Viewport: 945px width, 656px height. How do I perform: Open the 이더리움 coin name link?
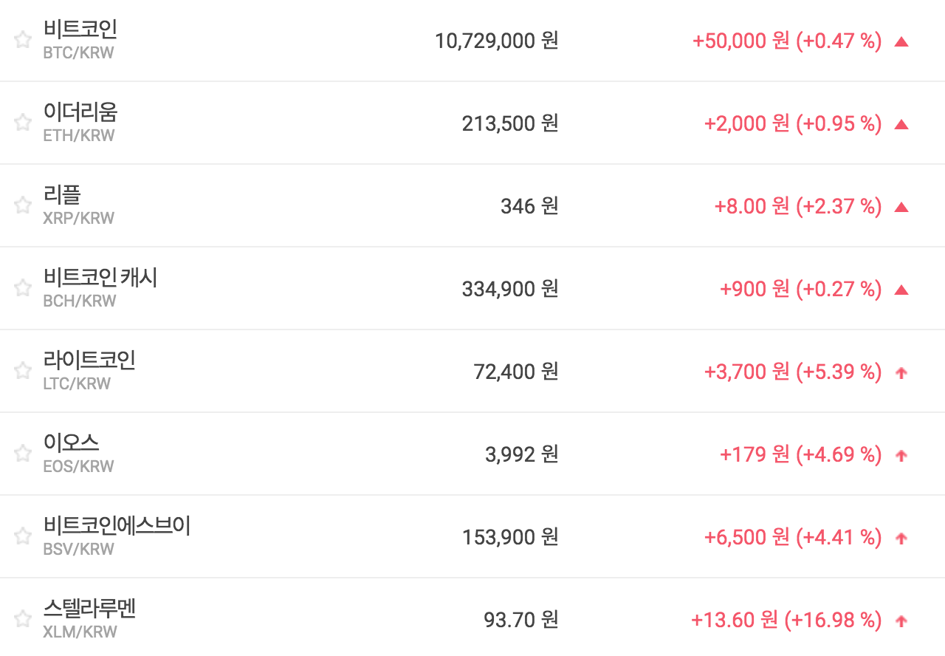(x=80, y=112)
